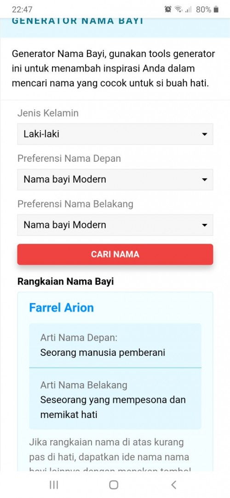Open the Jenis Kelamin dropdown
Image resolution: width=230 pixels, height=498 pixels.
pos(115,134)
